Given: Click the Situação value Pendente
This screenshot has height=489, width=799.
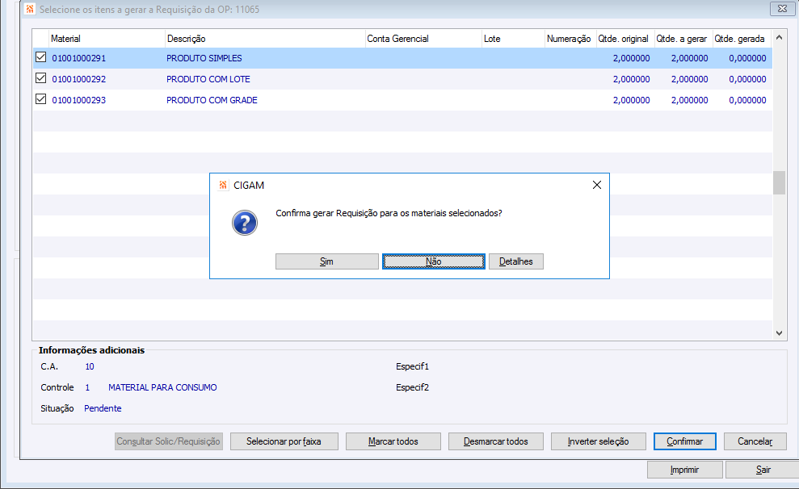Looking at the screenshot, I should pyautogui.click(x=103, y=408).
